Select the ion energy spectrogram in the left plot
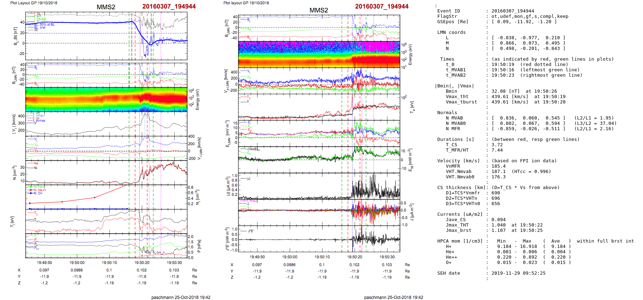 click(x=106, y=99)
